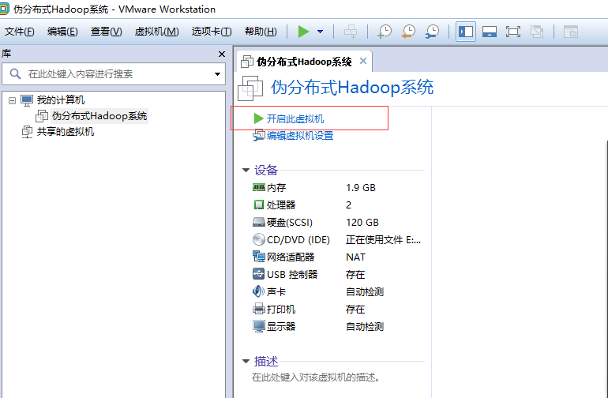
Task: Click the CD/DVD (IDE) disc icon
Action: pyautogui.click(x=259, y=239)
